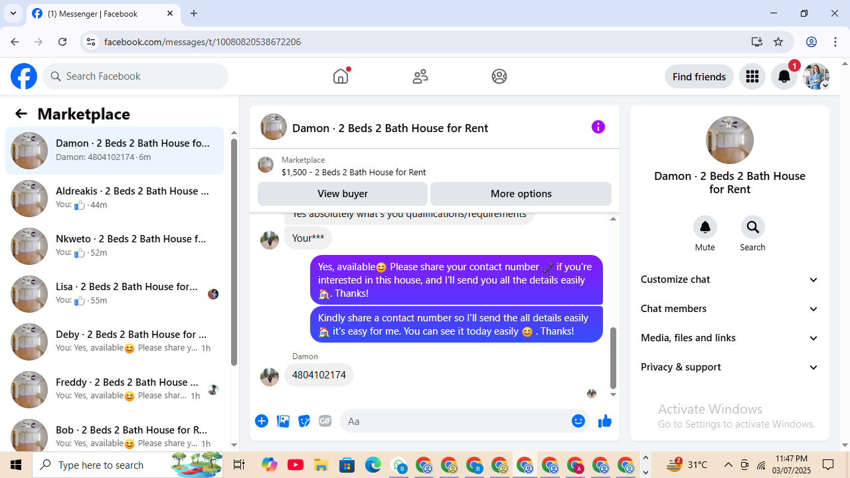Select Damon conversation in the list
The image size is (850, 478).
tap(115, 151)
